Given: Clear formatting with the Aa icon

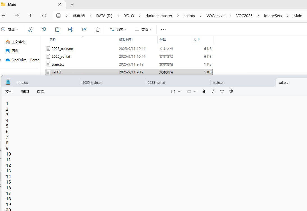Looking at the screenshot, I should [231, 91].
